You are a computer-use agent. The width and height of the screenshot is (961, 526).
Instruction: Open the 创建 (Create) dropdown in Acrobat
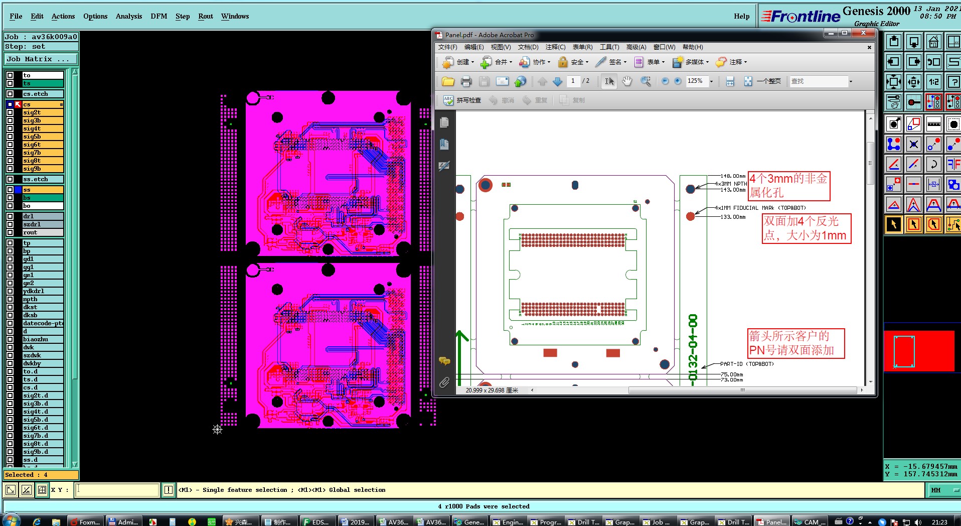coord(458,62)
